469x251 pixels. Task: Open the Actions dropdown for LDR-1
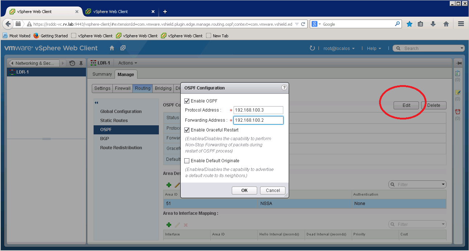click(128, 63)
